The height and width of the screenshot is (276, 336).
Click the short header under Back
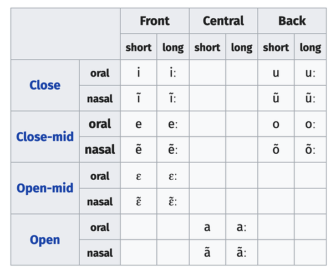pyautogui.click(x=276, y=47)
